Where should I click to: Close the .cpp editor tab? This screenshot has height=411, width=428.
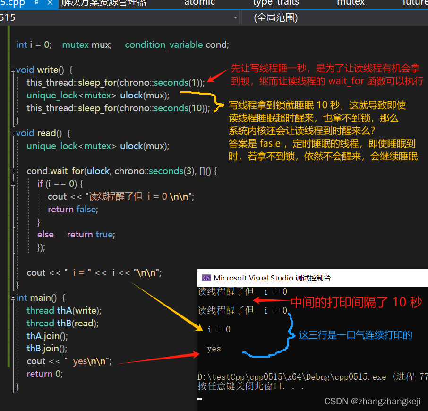[50, 3]
